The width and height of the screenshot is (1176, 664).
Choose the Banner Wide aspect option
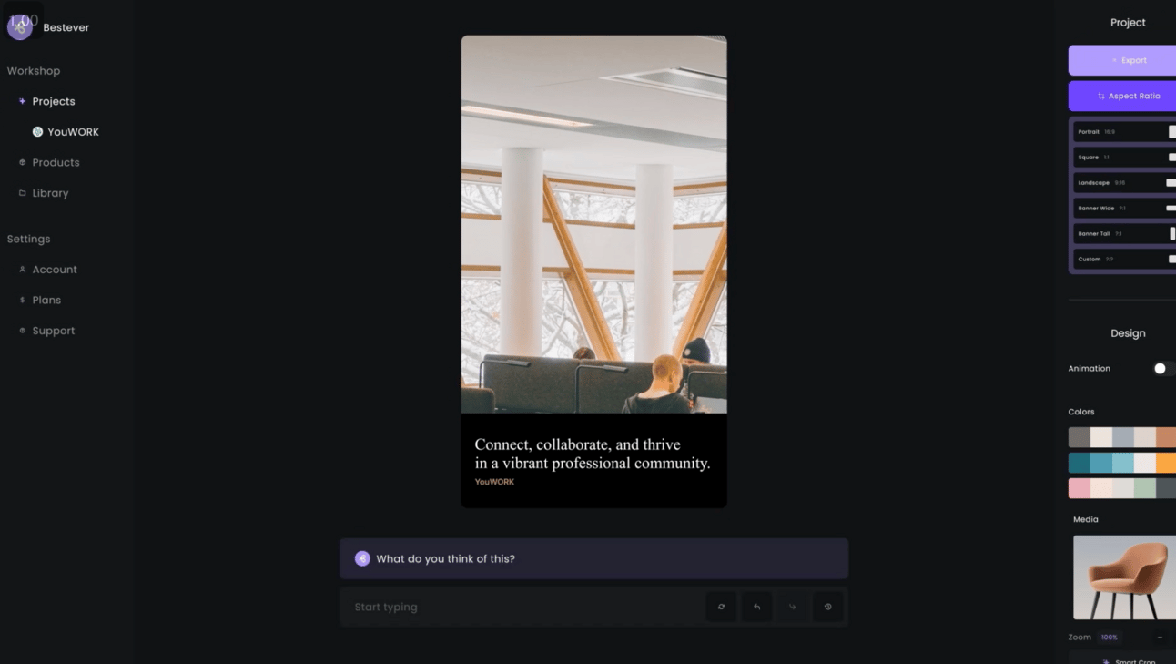[x=1125, y=209]
